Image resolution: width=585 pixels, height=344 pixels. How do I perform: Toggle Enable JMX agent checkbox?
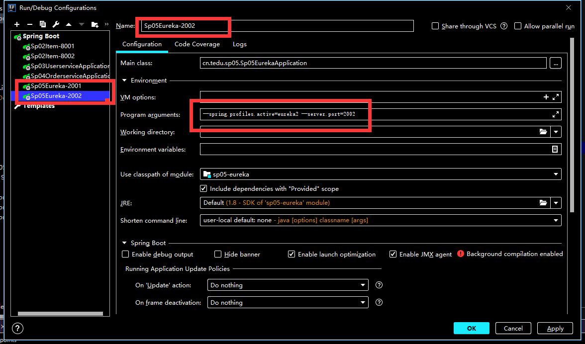tap(393, 254)
